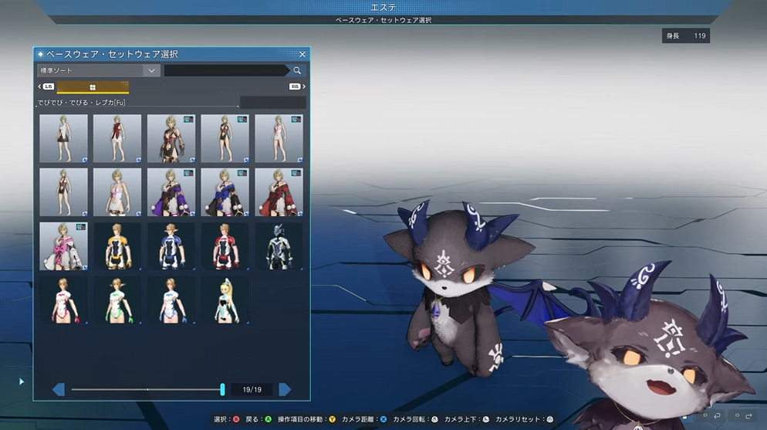The height and width of the screenshot is (430, 767).
Task: Click the カメラリセット camera reset hint
Action: [x=525, y=419]
